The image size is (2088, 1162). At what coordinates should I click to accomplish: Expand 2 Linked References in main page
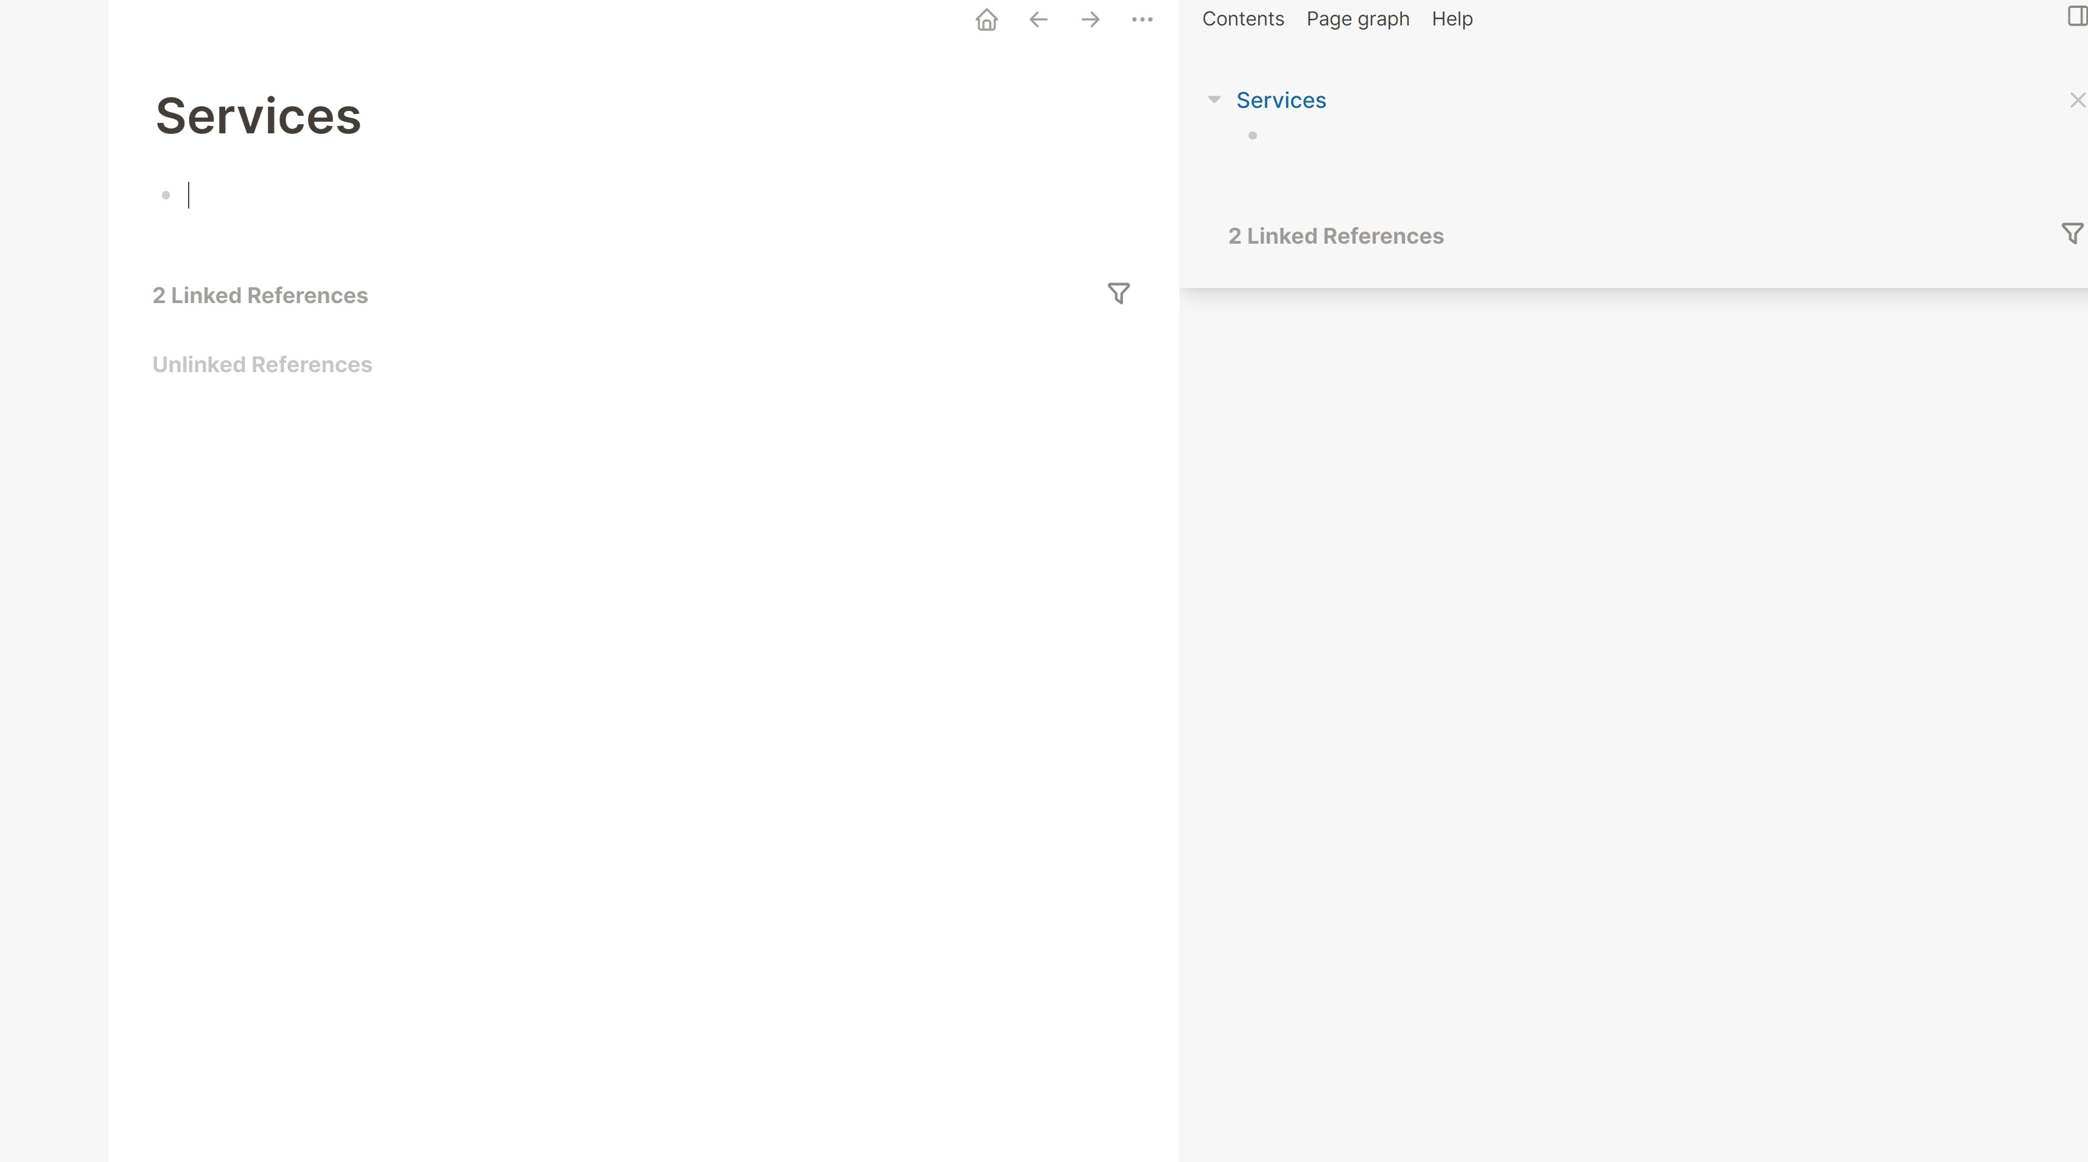[x=260, y=296]
